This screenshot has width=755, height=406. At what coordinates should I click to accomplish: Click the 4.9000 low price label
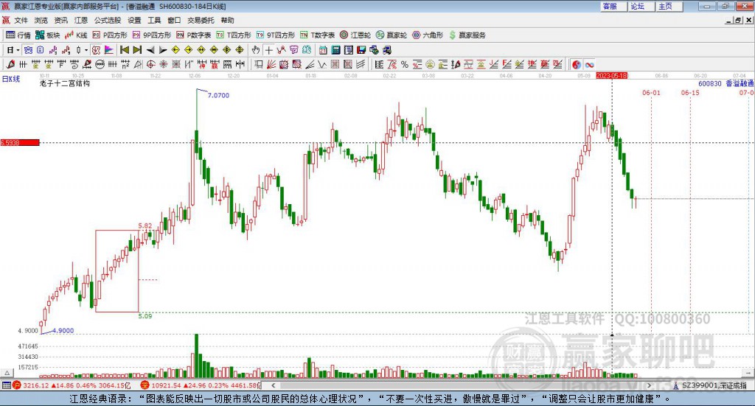tap(63, 331)
